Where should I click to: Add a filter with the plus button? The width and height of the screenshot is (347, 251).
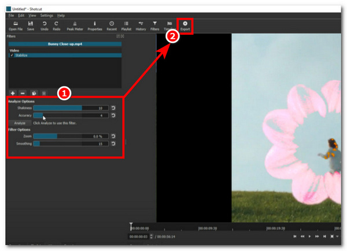12,93
